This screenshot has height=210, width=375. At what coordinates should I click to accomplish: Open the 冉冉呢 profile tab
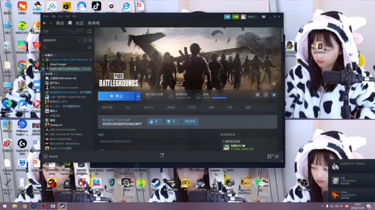pos(94,23)
